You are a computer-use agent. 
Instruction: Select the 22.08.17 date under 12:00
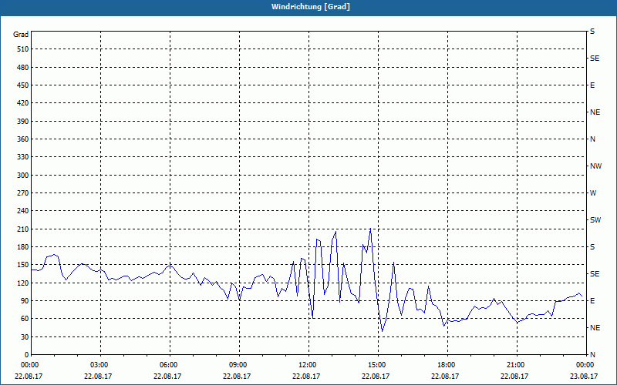pyautogui.click(x=306, y=377)
